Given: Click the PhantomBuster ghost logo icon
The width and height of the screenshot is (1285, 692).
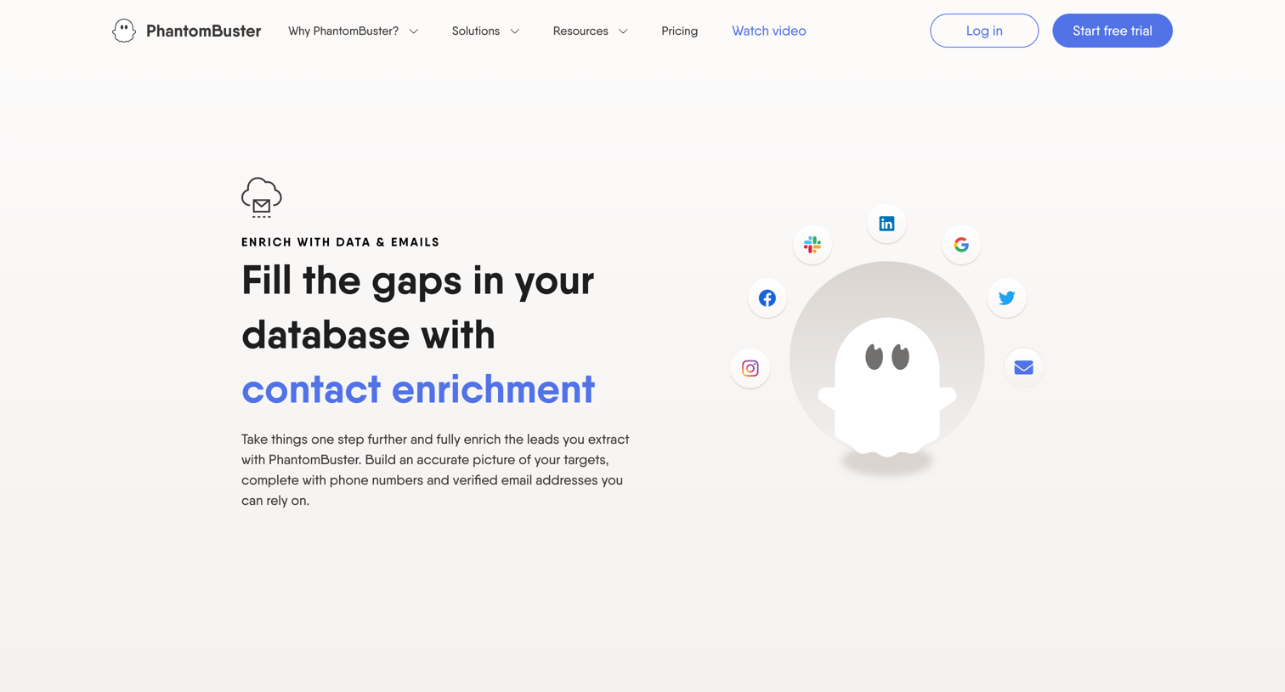Looking at the screenshot, I should [124, 31].
